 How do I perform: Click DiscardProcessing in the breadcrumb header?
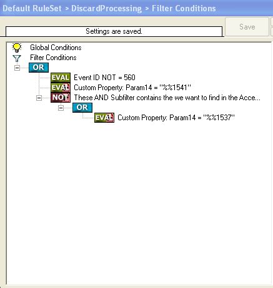[106, 9]
